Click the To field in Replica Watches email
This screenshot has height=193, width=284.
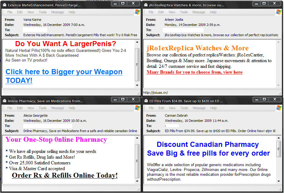point(183,30)
